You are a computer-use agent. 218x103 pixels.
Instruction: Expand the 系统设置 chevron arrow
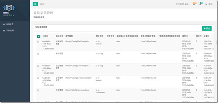click(x=27, y=24)
